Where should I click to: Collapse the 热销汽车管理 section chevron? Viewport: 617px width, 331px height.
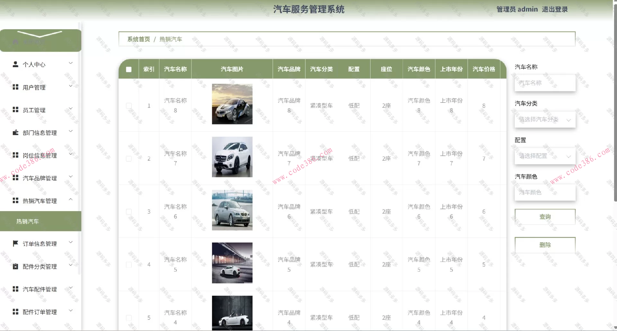tap(71, 199)
